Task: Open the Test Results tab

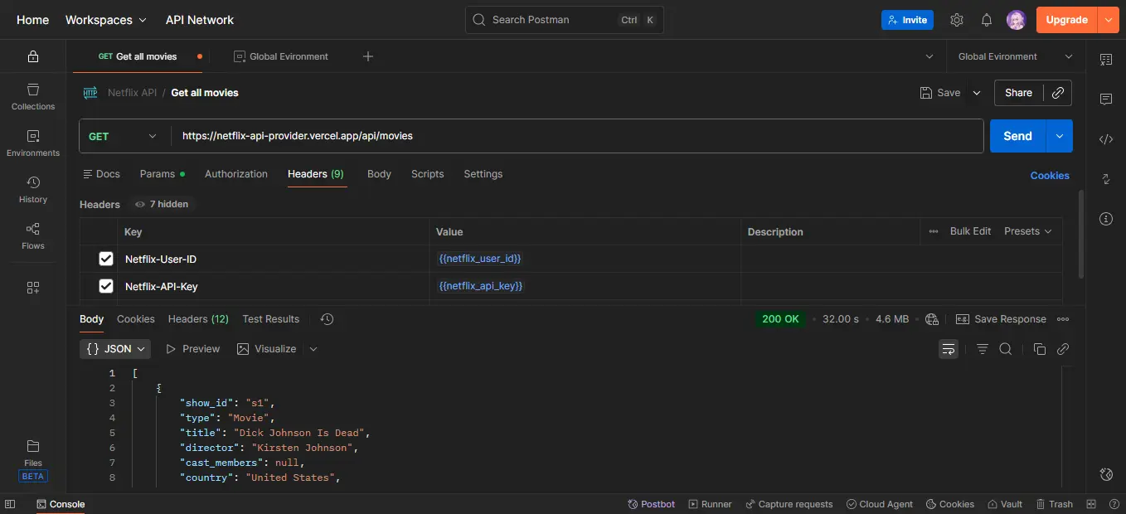Action: tap(270, 318)
